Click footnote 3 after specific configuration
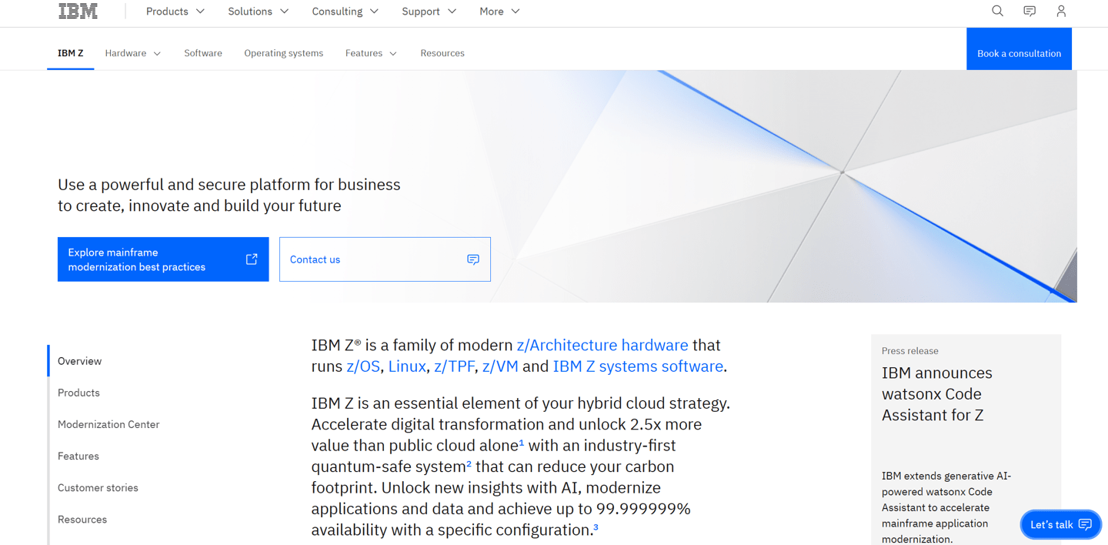1108x545 pixels. click(x=596, y=527)
